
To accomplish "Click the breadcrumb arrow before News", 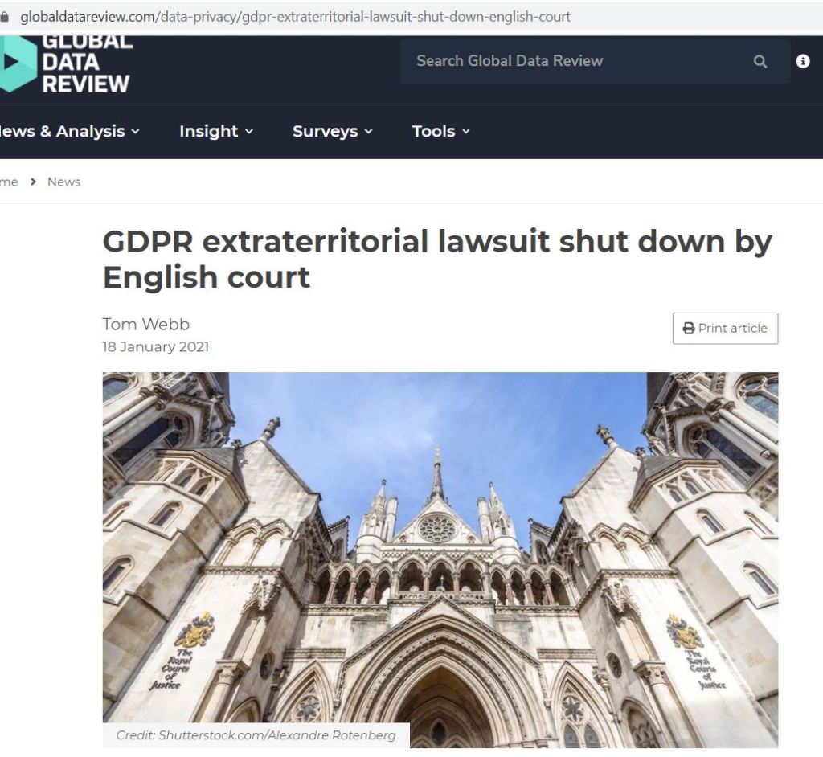I will 33,182.
